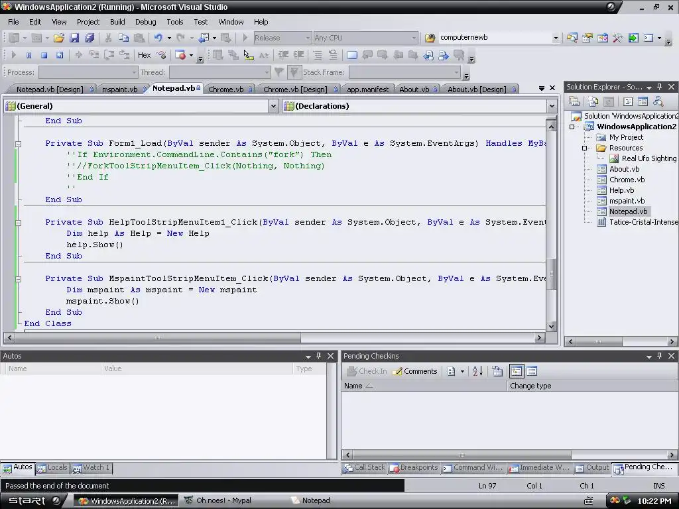
Task: Undo last edit with the blue arrow
Action: 158,38
